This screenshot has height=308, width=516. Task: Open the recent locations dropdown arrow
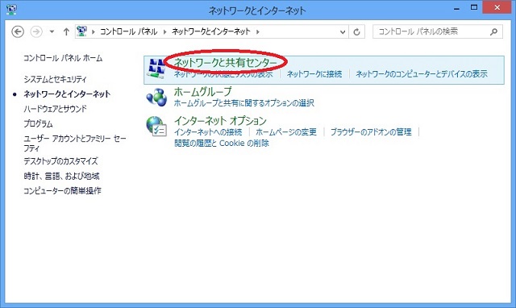52,32
